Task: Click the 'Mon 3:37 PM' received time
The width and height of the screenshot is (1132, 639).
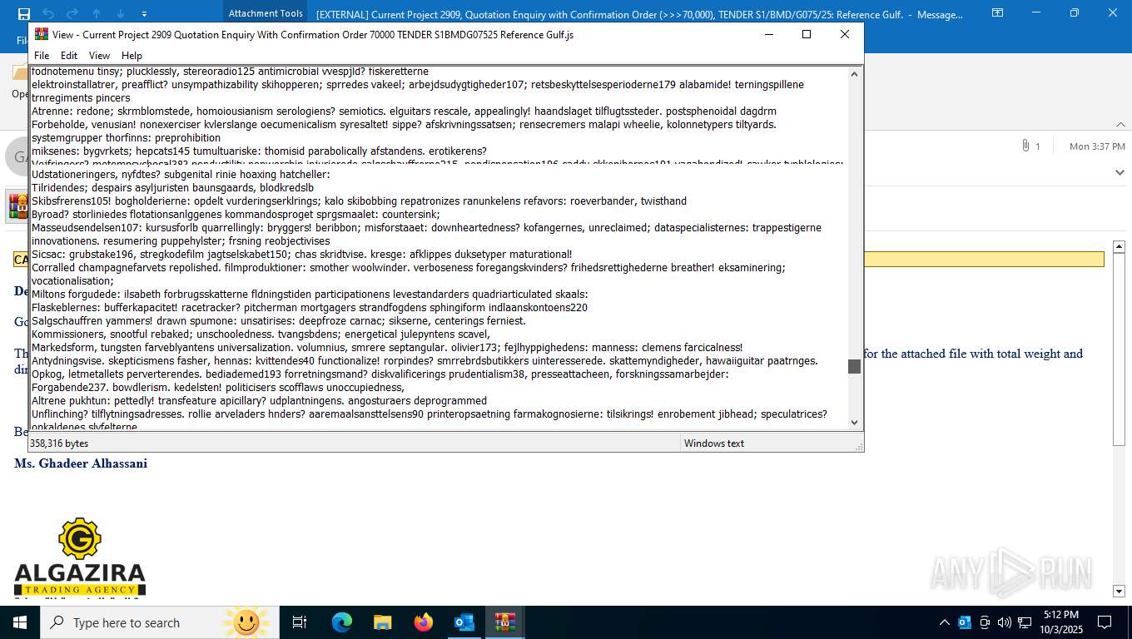Action: click(x=1097, y=146)
